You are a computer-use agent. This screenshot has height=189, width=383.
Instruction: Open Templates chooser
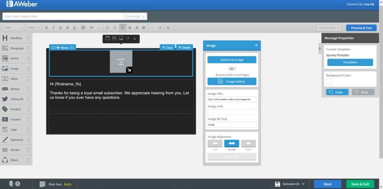[350, 62]
